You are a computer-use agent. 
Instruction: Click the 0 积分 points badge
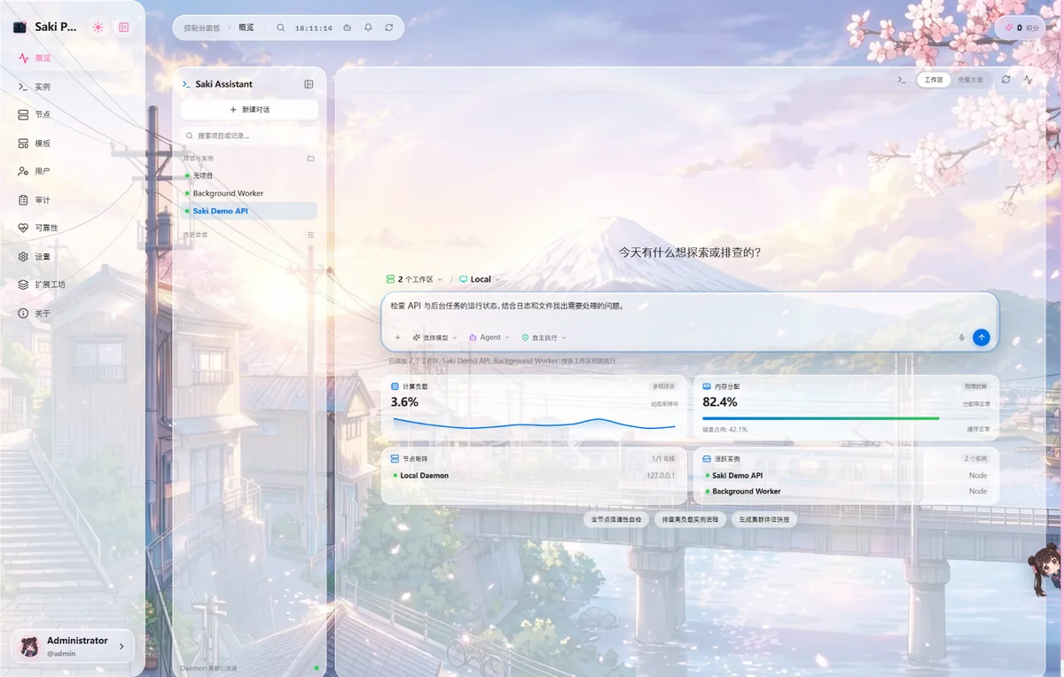pyautogui.click(x=1019, y=27)
